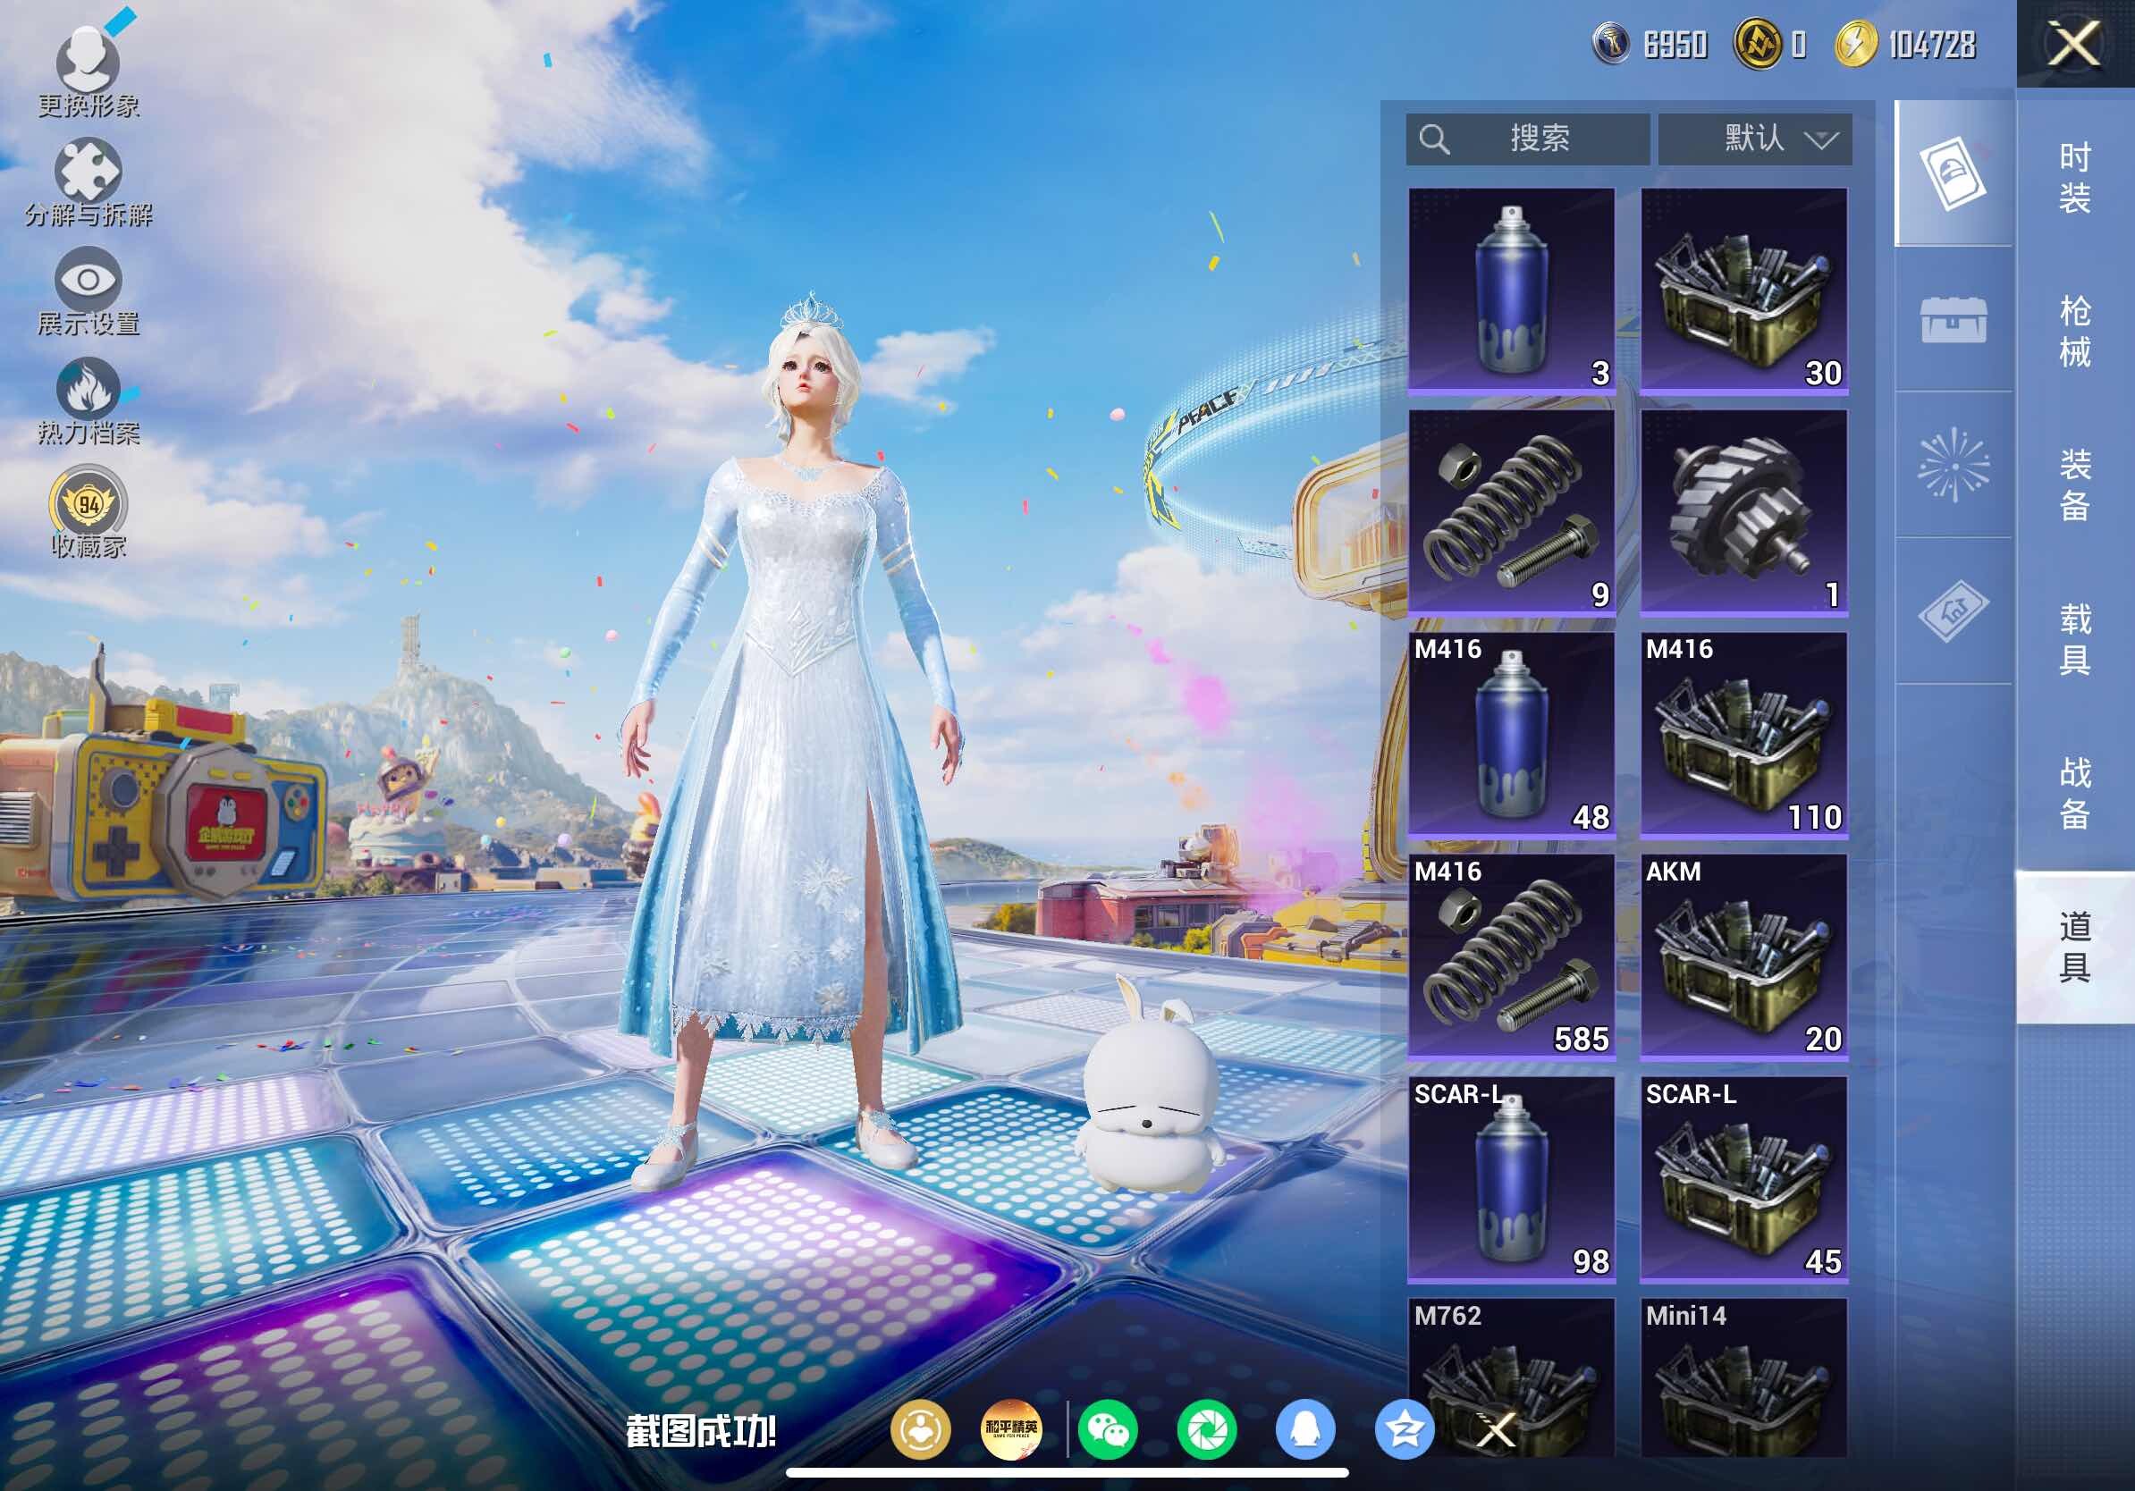The image size is (2135, 1491).
Task: Click the gold M coin currency icon
Action: 1757,44
